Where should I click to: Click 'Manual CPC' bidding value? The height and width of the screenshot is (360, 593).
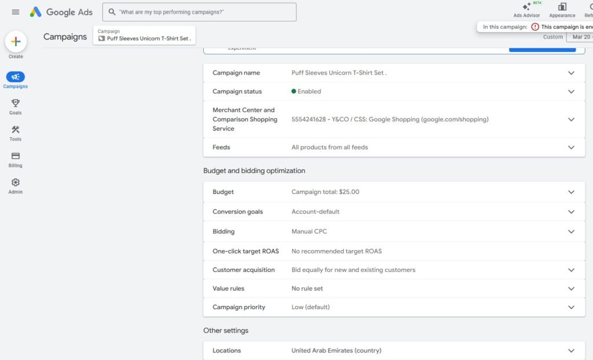(x=309, y=232)
